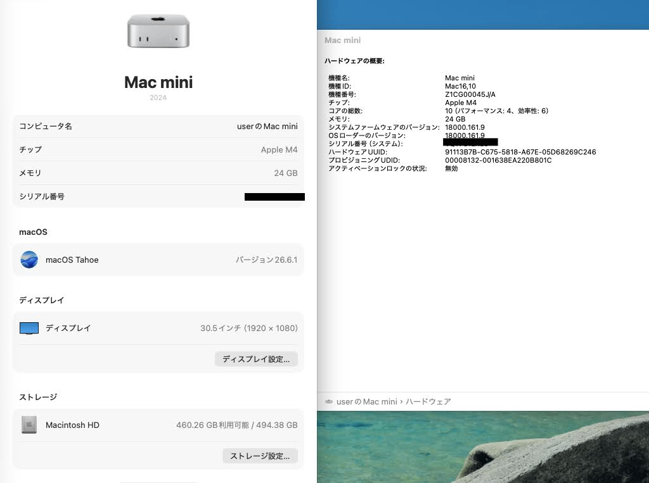Click the 機種ID value Mac16,10
The image size is (649, 483).
460,86
